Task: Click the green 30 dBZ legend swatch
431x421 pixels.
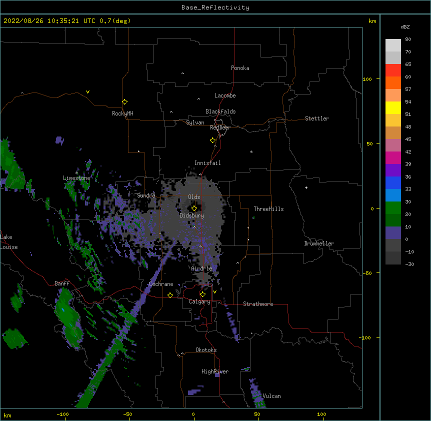Action: tap(393, 208)
